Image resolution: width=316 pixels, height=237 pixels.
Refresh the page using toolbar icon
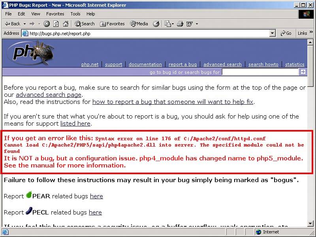pyautogui.click(x=56, y=24)
